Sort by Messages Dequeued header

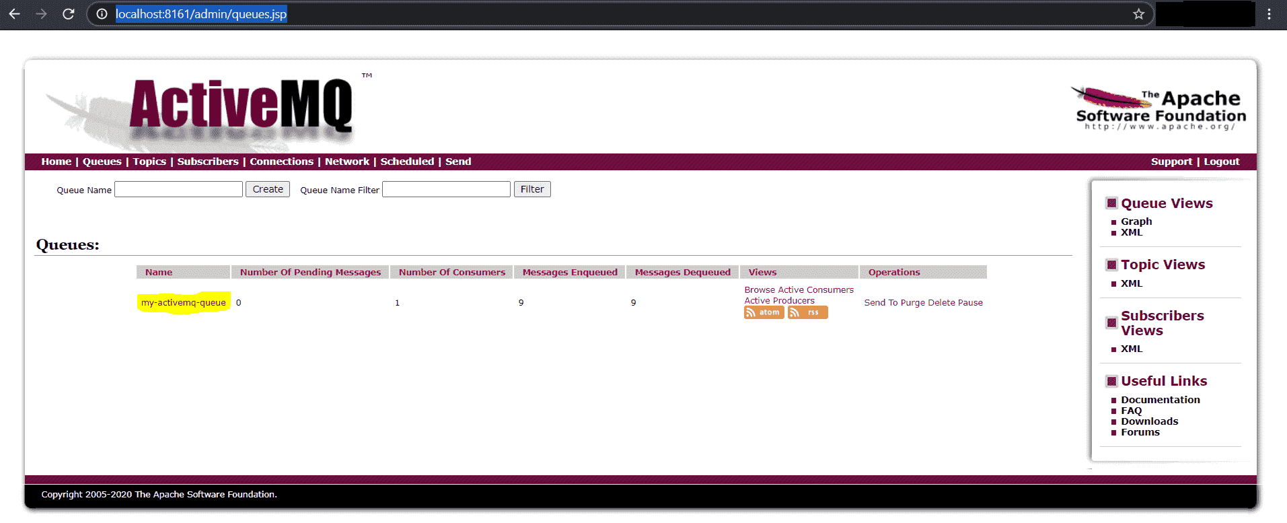click(x=683, y=272)
